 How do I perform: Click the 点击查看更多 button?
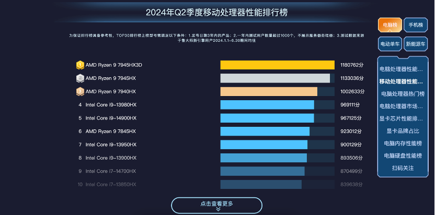216,206
